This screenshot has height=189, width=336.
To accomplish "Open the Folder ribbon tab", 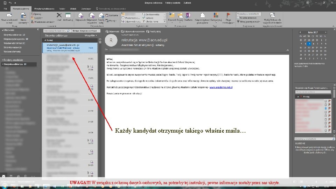I will [62, 9].
